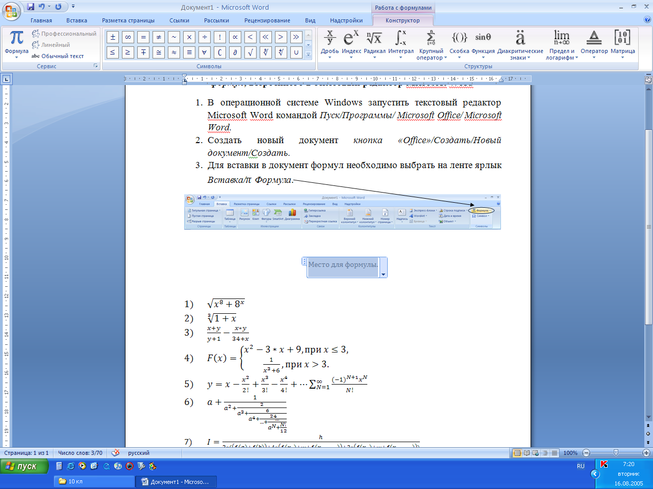The height and width of the screenshot is (489, 653).
Task: Toggle the ruler button above scrollbar
Action: [648, 79]
